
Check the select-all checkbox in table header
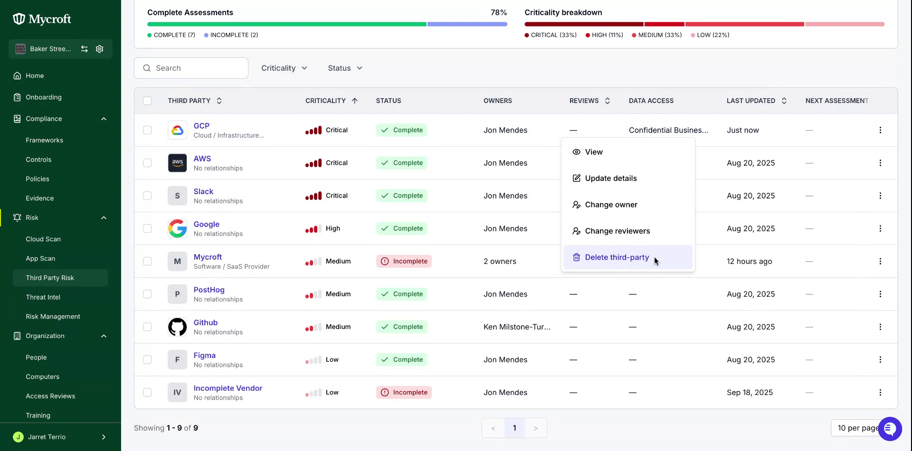click(x=147, y=101)
